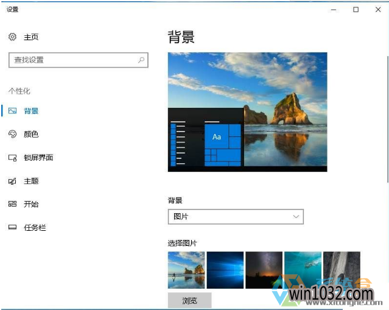This screenshot has width=389, height=310.
Task: Select the 任务栏 taskbar icon
Action: pos(12,228)
